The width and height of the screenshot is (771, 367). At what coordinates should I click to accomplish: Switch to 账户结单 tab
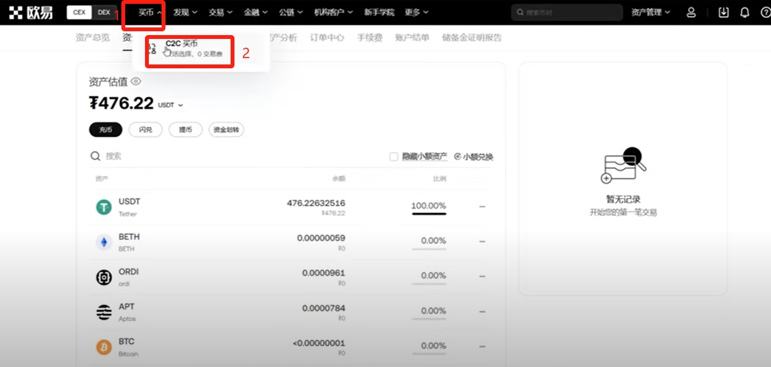pyautogui.click(x=412, y=38)
